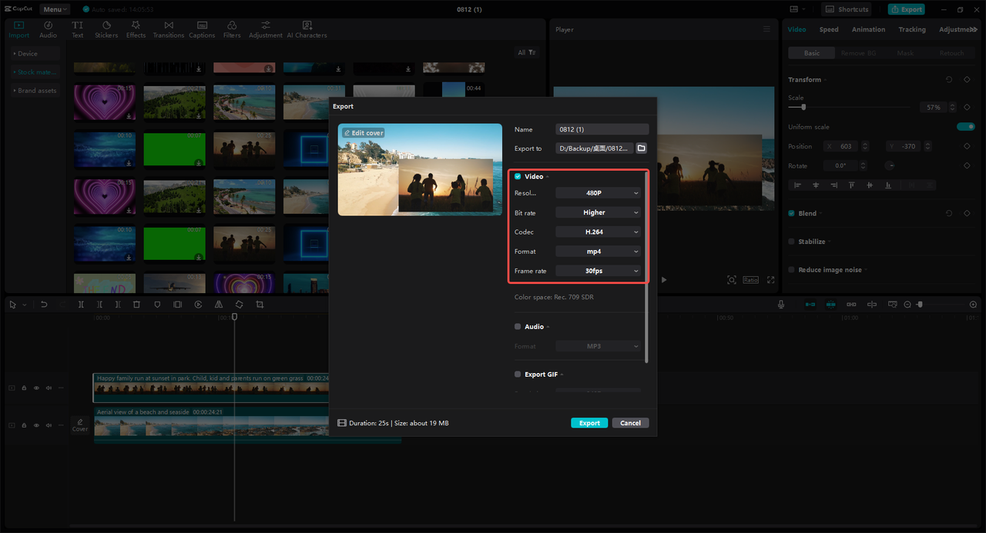Viewport: 986px width, 533px height.
Task: Open the layout selector dropdown
Action: click(x=797, y=9)
